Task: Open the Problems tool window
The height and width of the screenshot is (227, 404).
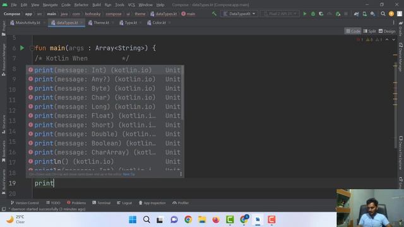Action: (x=76, y=203)
